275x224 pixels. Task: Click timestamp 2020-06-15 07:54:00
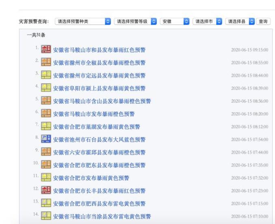click(x=249, y=139)
